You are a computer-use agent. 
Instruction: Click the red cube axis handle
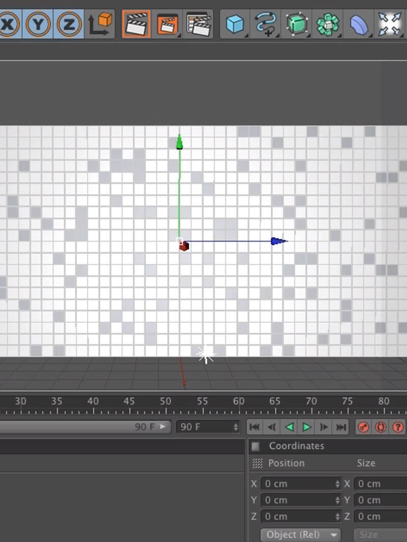[x=184, y=247]
